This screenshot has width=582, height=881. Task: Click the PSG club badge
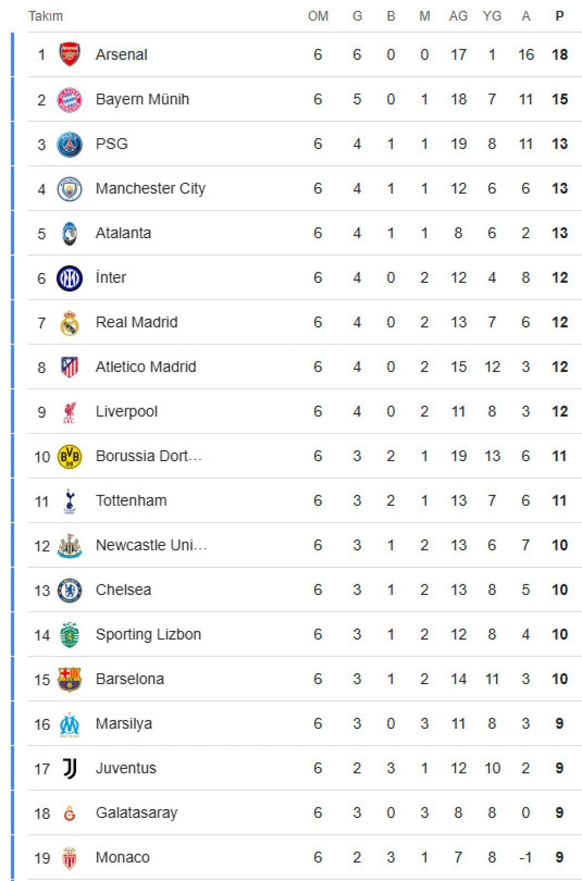coord(69,144)
